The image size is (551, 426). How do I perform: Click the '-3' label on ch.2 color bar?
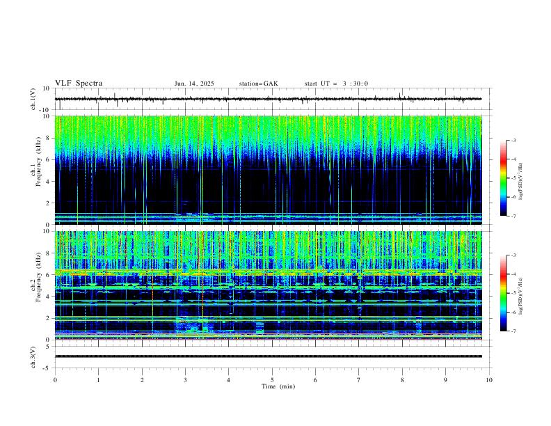(x=513, y=255)
